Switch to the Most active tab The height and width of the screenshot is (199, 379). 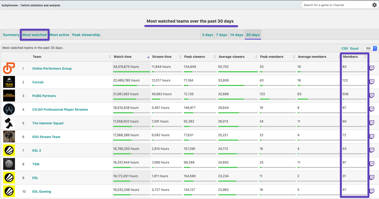click(x=59, y=35)
